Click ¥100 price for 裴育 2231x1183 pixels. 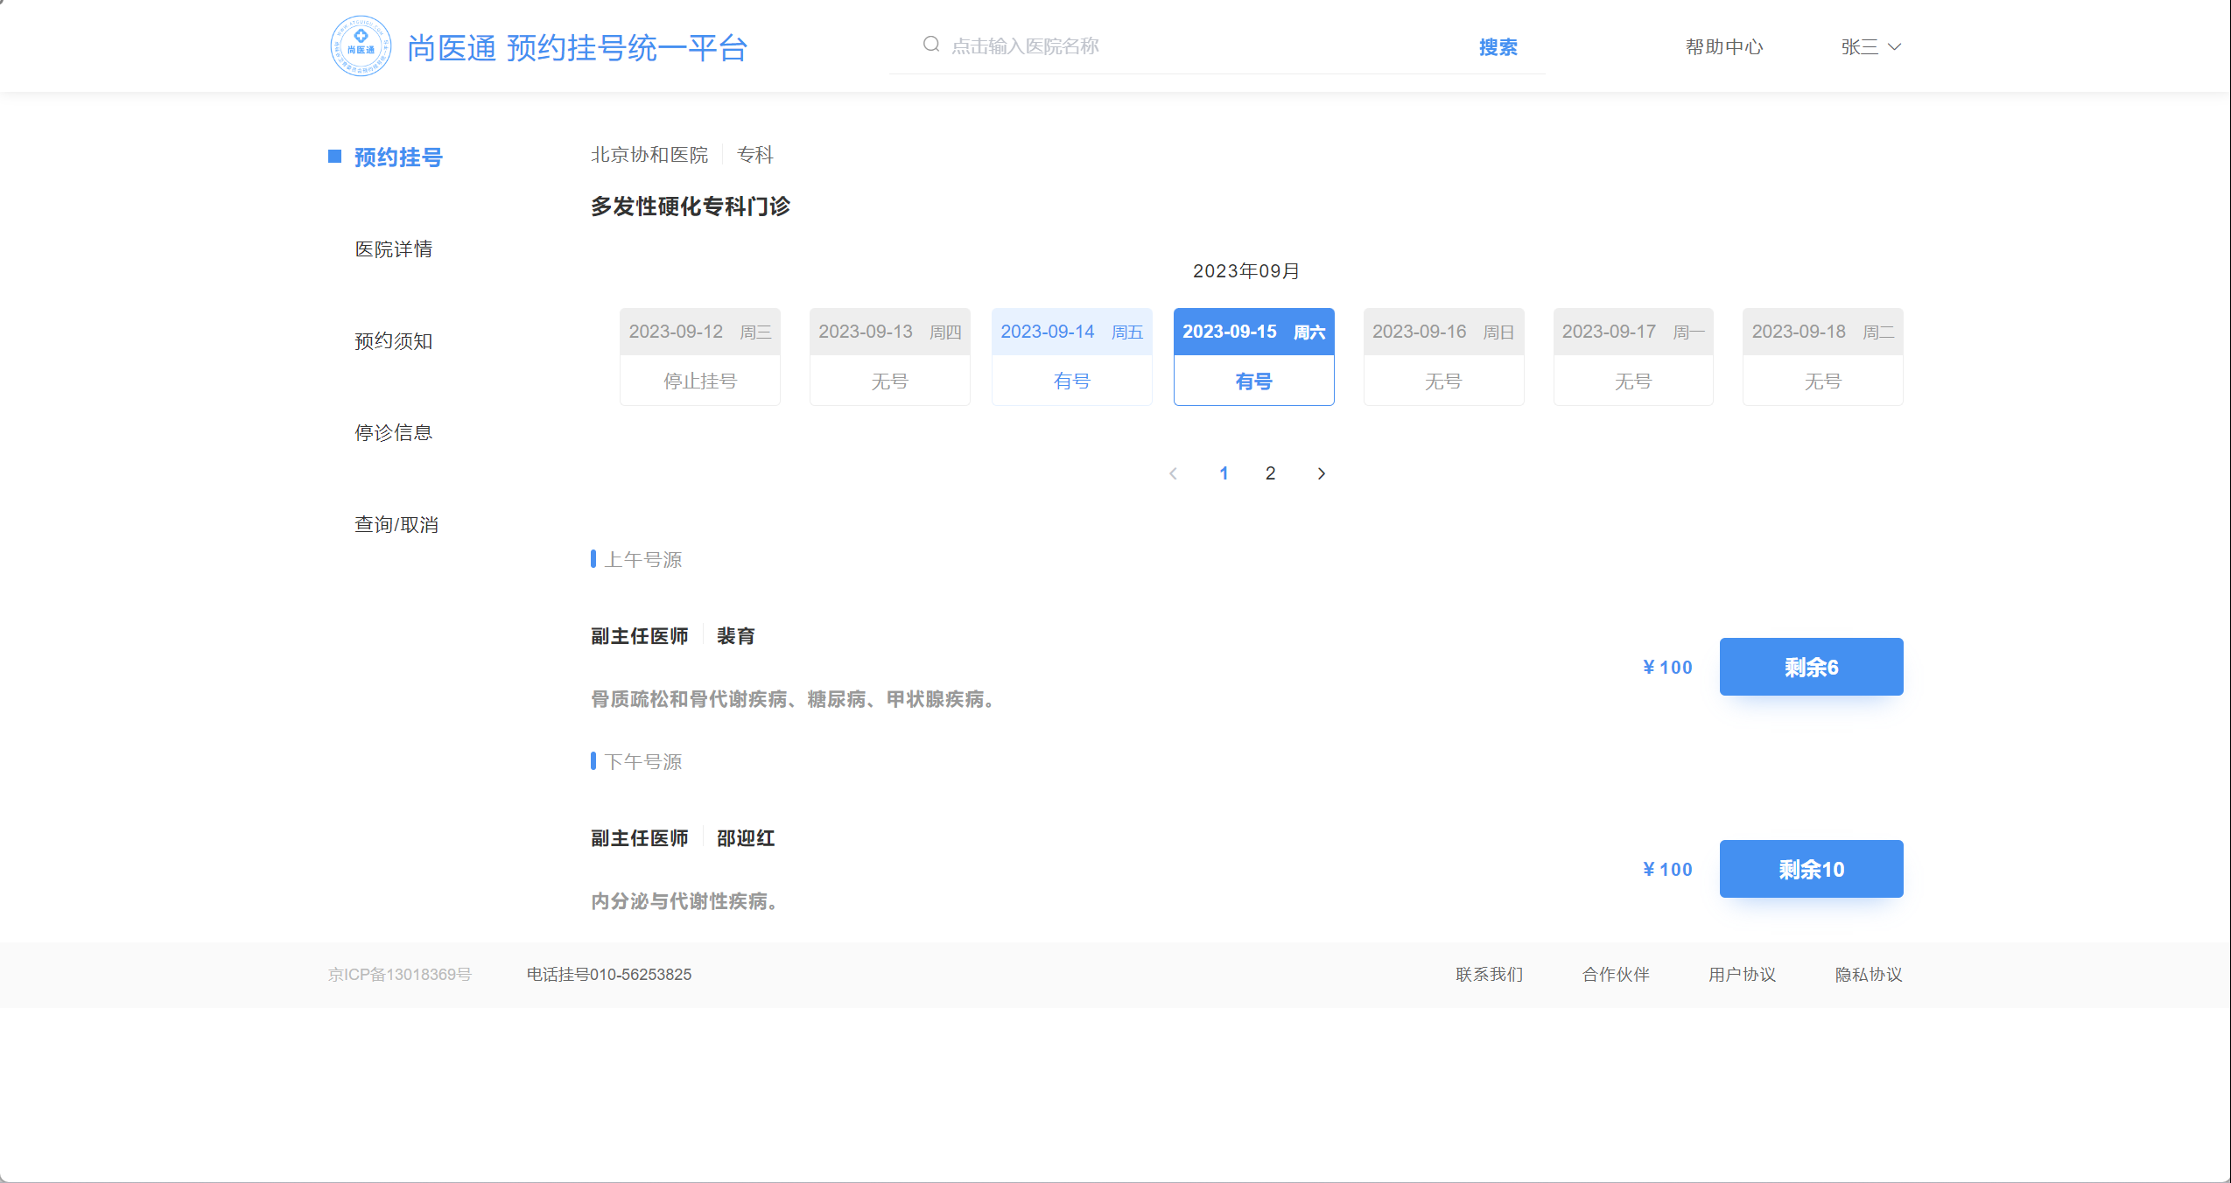(1667, 668)
